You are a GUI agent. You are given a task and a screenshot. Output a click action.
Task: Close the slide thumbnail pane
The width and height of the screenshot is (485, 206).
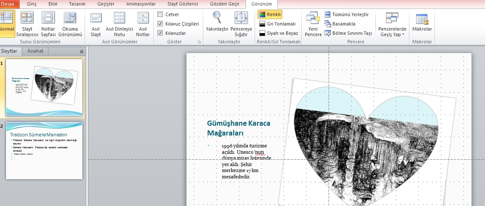pos(82,51)
